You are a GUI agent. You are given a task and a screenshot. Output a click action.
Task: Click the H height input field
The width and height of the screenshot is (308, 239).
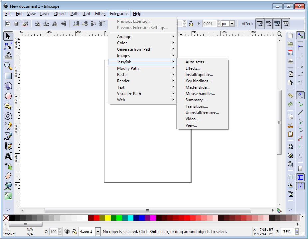(210, 24)
